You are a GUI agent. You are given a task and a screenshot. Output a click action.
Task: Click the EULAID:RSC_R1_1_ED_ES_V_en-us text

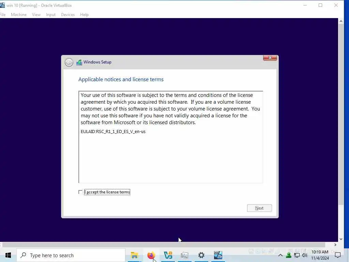click(x=113, y=131)
